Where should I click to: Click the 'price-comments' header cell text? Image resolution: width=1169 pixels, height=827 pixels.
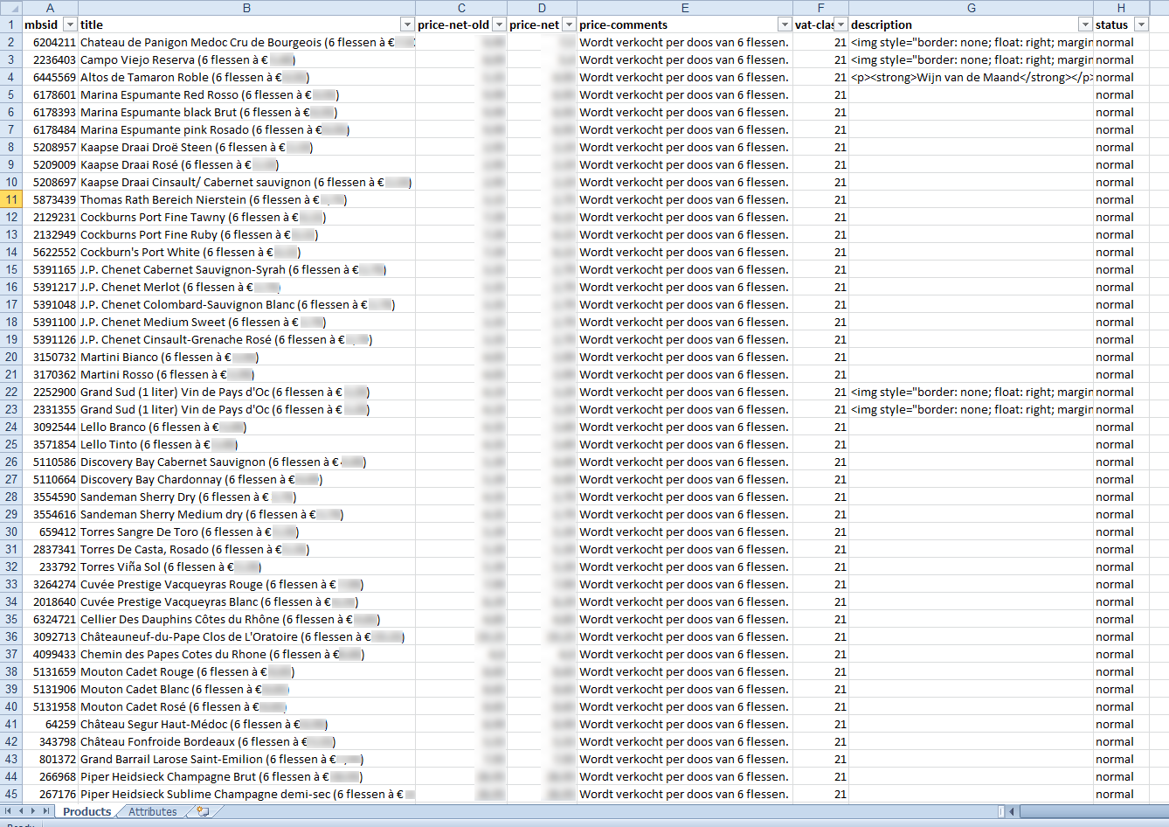click(x=623, y=24)
